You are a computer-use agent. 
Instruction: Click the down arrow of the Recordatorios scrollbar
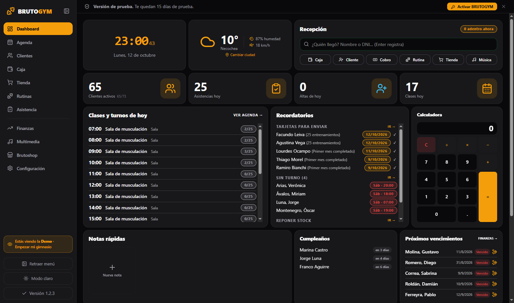401,219
